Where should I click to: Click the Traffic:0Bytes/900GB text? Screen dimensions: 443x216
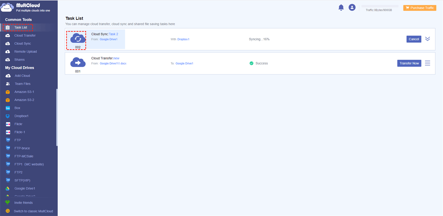[x=379, y=10]
